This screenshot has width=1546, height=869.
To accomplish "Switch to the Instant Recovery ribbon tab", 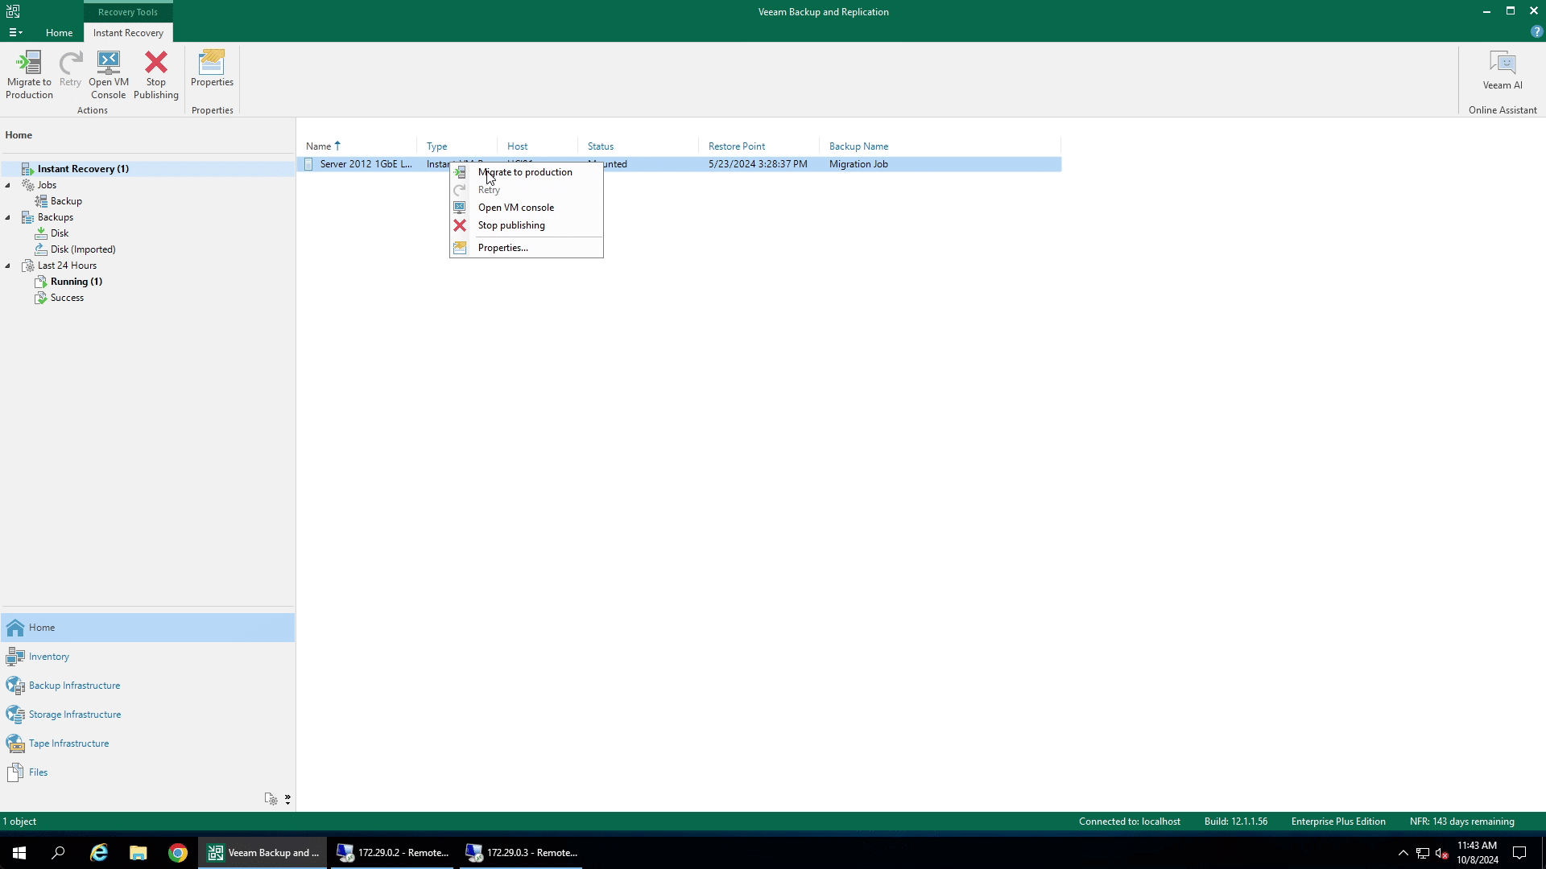I will click(128, 33).
